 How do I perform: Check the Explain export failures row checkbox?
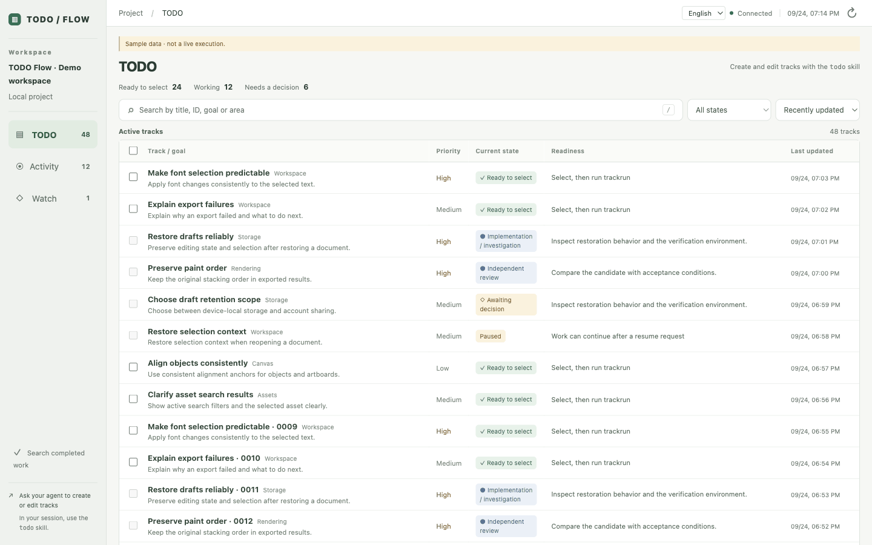click(x=133, y=209)
